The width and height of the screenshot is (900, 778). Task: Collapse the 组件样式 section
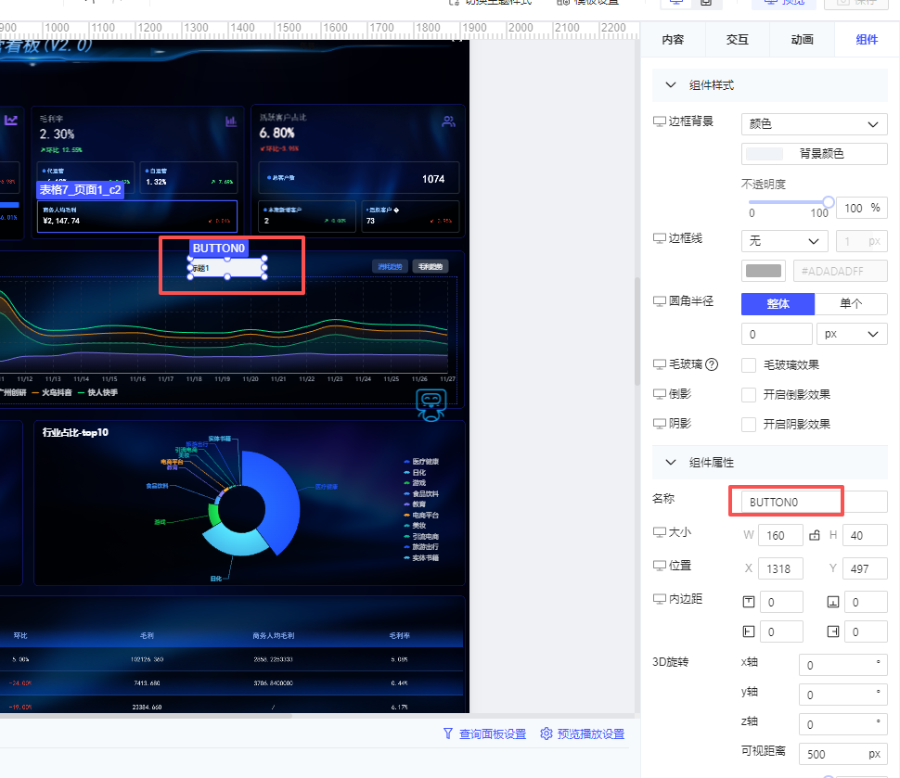coord(671,85)
